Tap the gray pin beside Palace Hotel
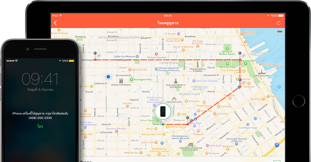Screen dimensions: 311x162 [187, 118]
